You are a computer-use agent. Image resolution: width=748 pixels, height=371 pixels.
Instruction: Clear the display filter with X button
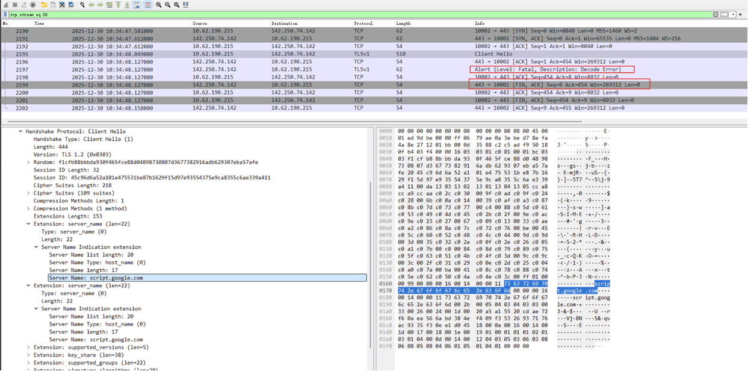pos(716,14)
